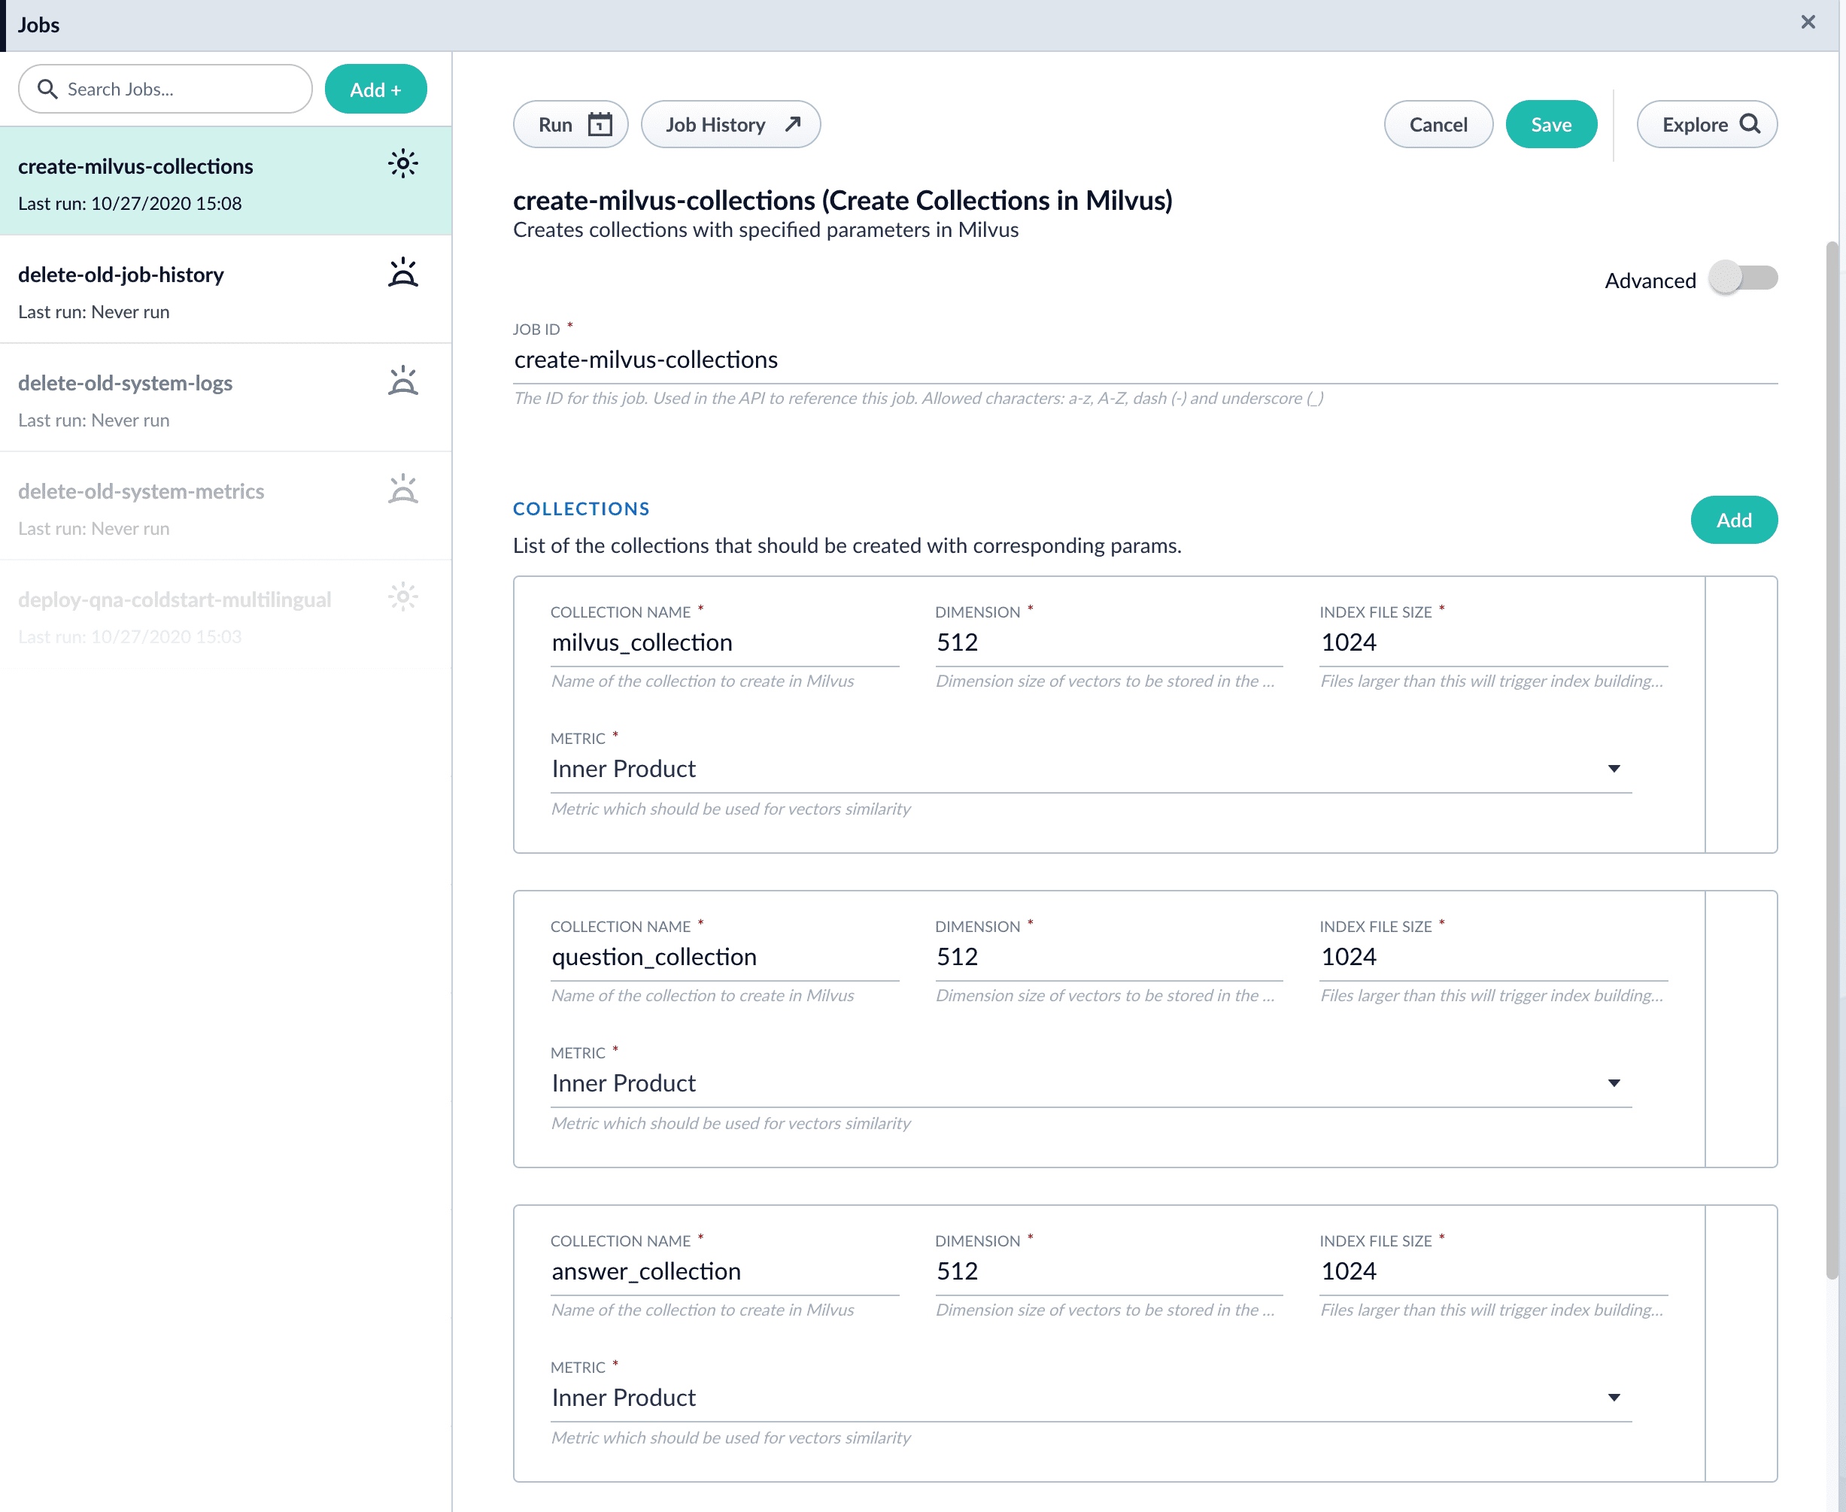Click sunrise icon beside delete-old-system-metrics

[402, 490]
